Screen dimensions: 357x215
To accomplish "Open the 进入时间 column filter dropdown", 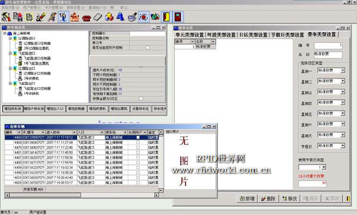I will pos(74,132).
